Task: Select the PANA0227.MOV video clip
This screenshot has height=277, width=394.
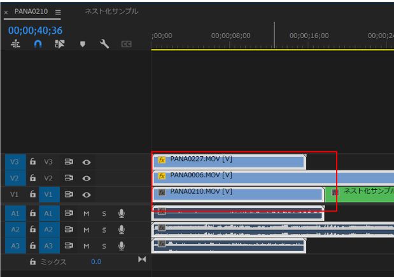Action: pyautogui.click(x=229, y=161)
